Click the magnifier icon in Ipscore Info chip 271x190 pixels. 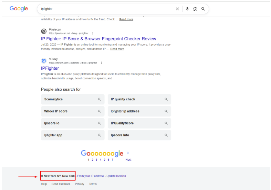pyautogui.click(x=166, y=135)
